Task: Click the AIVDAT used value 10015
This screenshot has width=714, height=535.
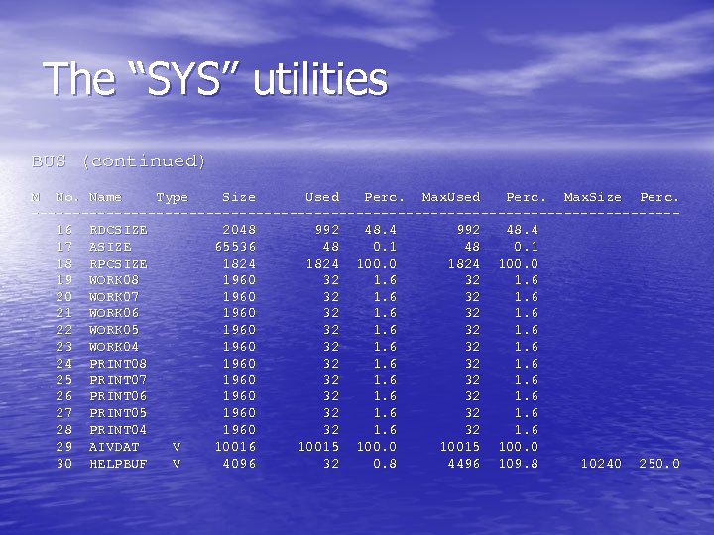Action: click(318, 447)
